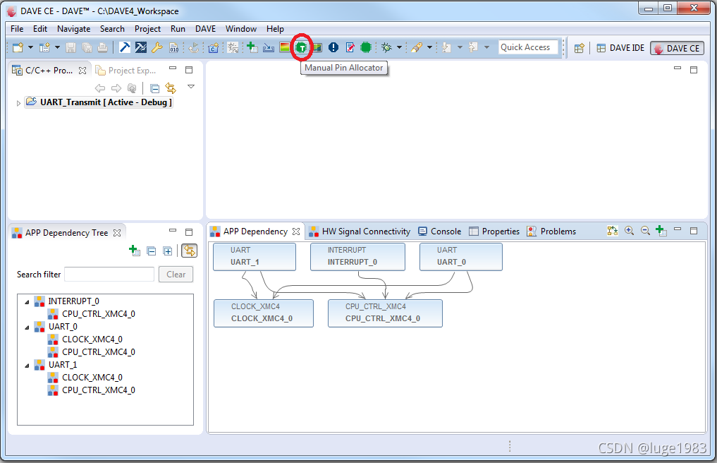This screenshot has height=463, width=717.
Task: Add new APP in Dependency Tree panel
Action: click(135, 251)
